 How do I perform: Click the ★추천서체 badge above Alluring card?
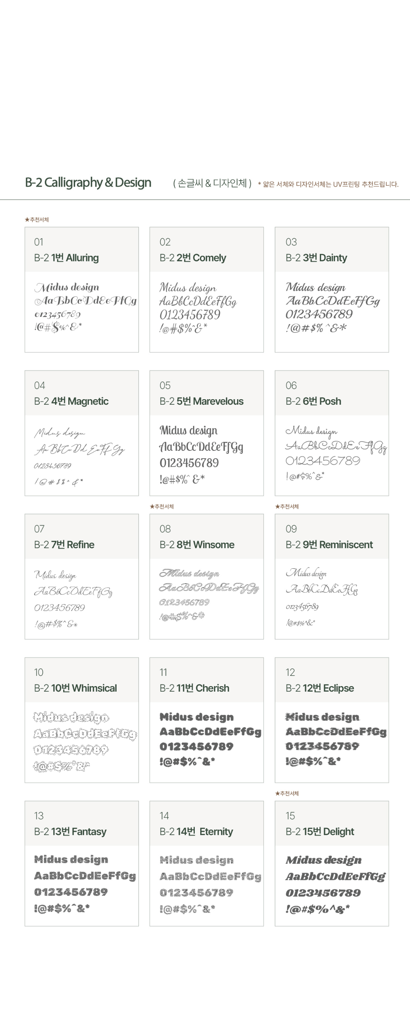coord(37,220)
